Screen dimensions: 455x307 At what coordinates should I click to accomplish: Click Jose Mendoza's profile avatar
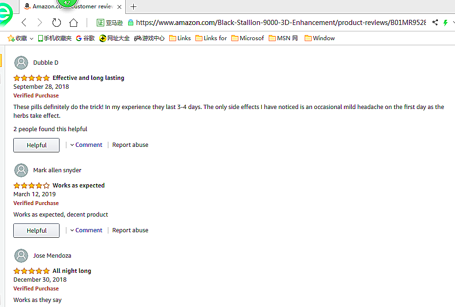click(21, 256)
